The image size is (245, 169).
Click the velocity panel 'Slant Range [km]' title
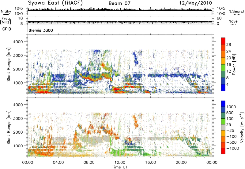(9, 127)
